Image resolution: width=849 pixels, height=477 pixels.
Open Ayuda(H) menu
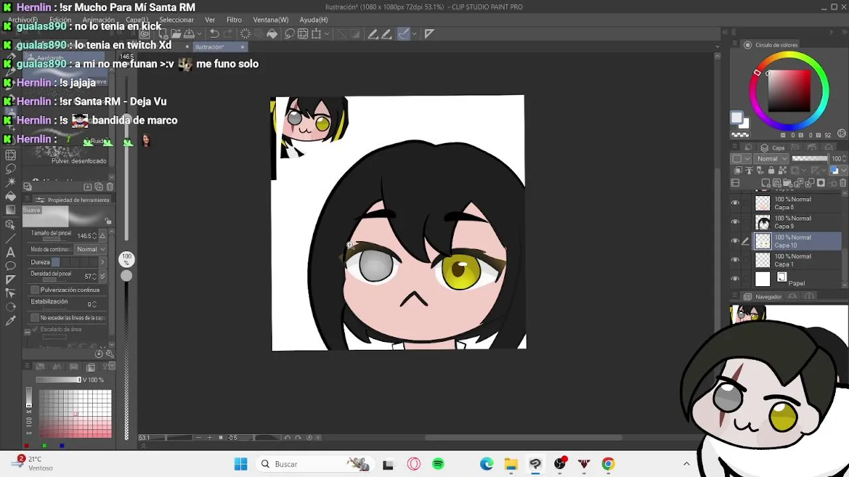click(x=314, y=20)
